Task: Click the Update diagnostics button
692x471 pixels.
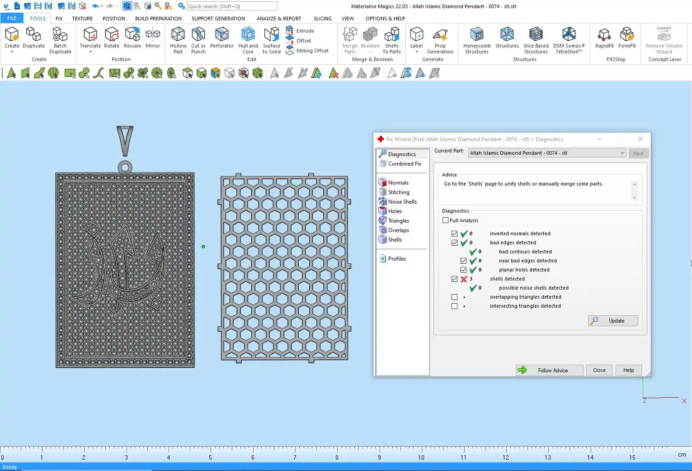Action: 613,321
